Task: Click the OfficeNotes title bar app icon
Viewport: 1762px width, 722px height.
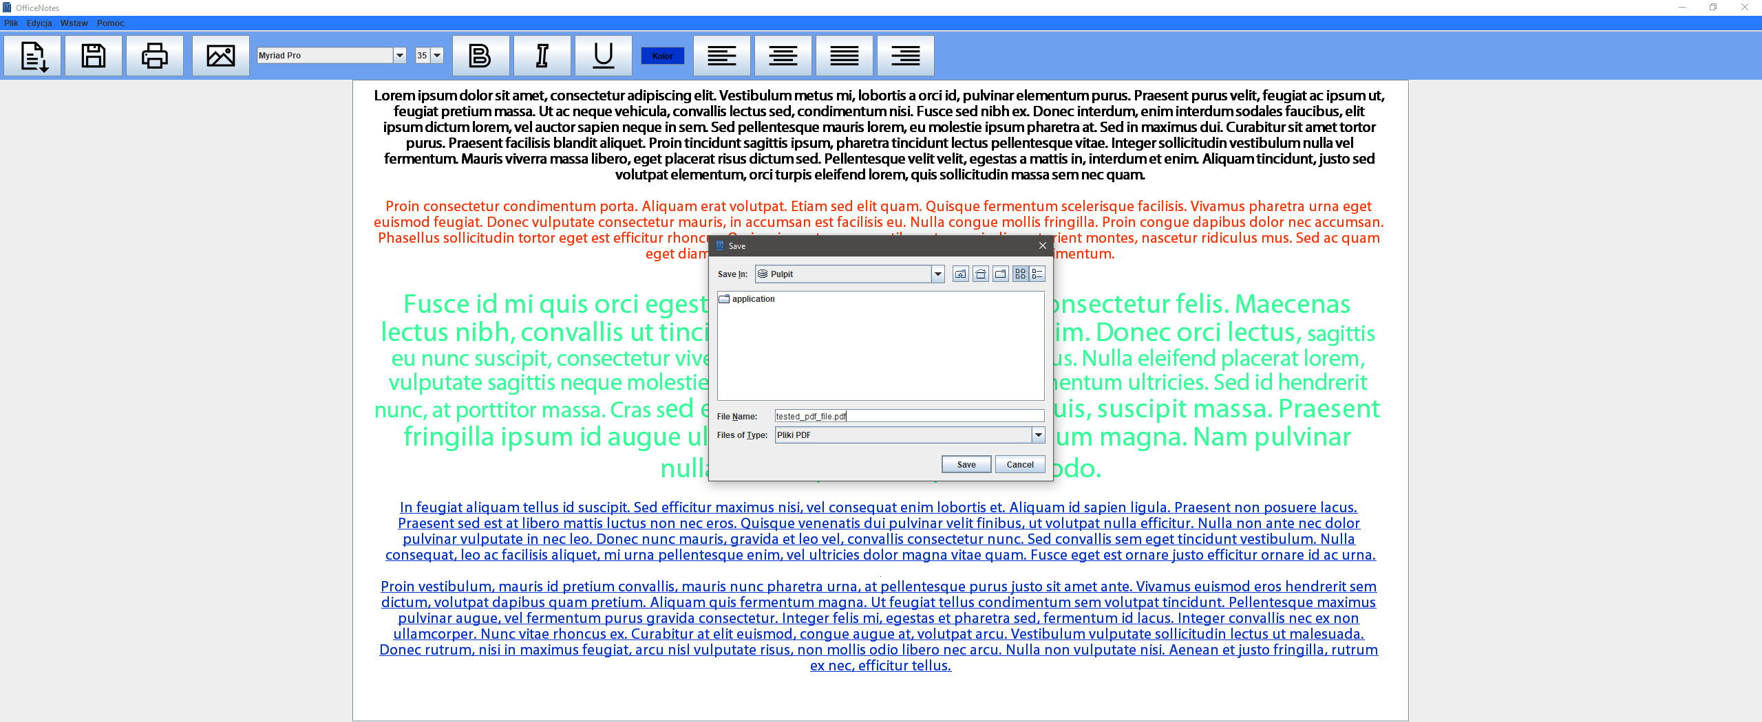Action: 7,8
